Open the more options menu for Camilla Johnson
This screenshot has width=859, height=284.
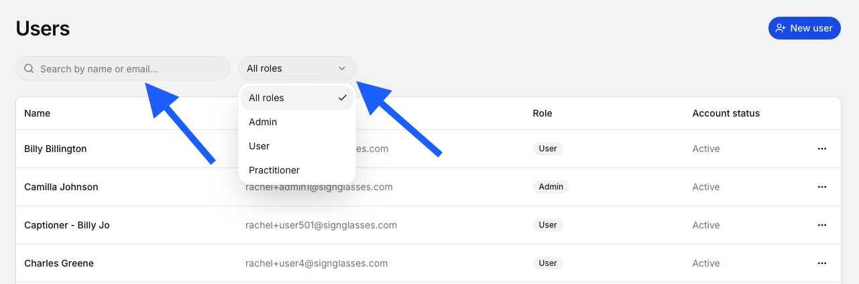(822, 187)
